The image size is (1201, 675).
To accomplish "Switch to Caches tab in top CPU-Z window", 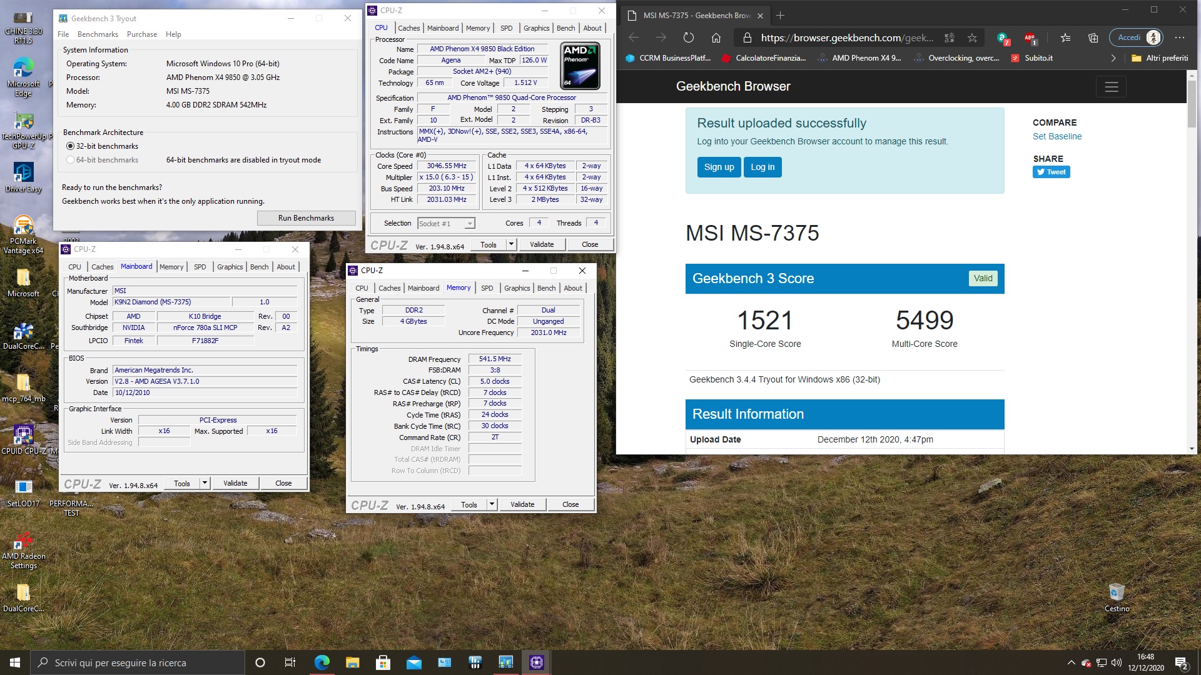I will [408, 28].
